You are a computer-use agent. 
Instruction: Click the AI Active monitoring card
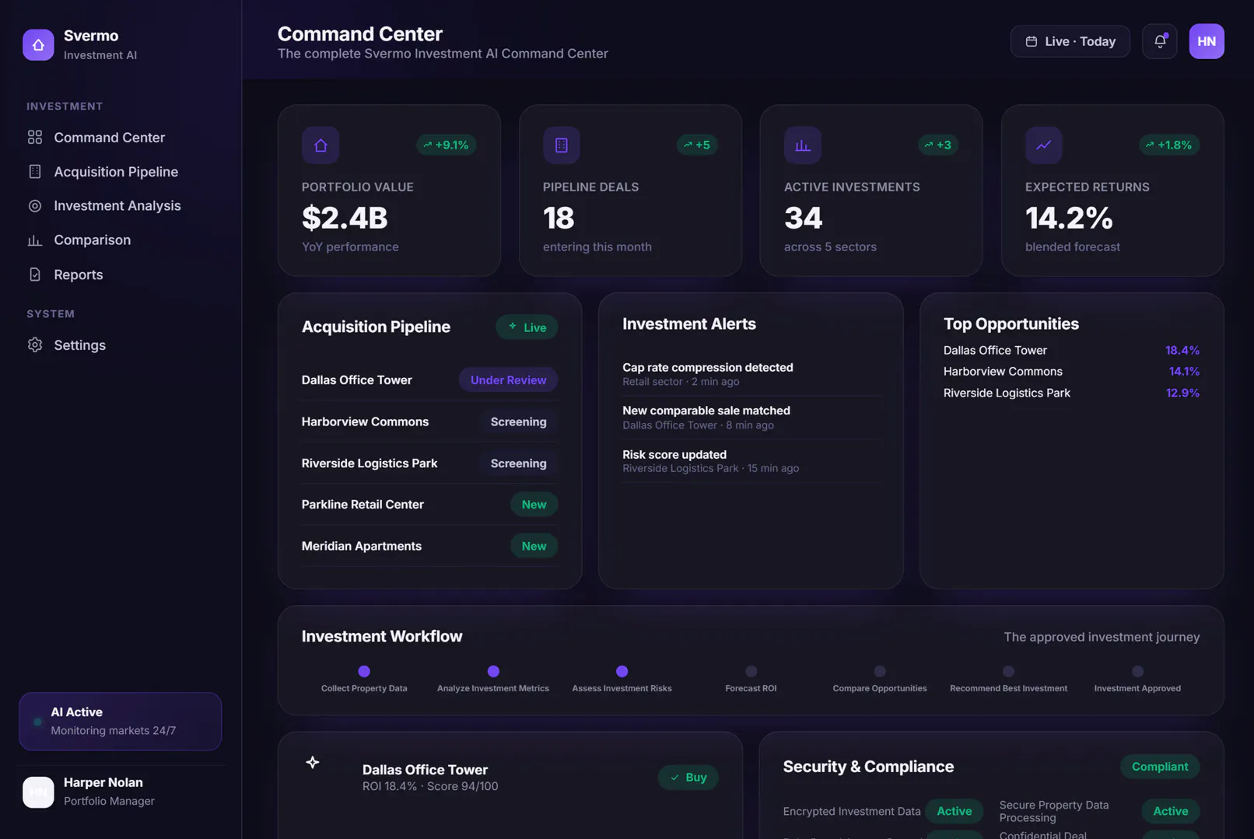(x=121, y=722)
